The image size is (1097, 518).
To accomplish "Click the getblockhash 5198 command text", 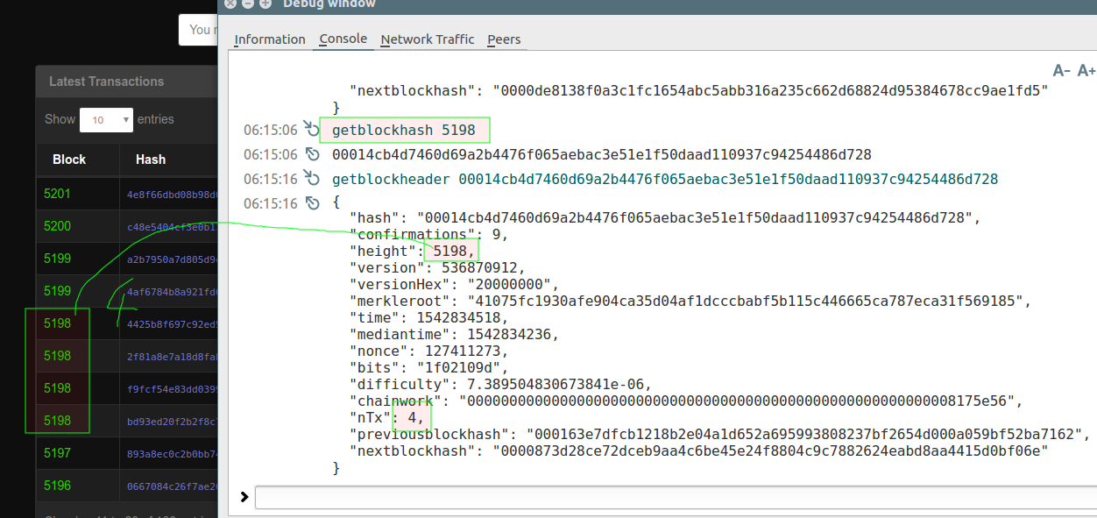I will click(x=404, y=131).
